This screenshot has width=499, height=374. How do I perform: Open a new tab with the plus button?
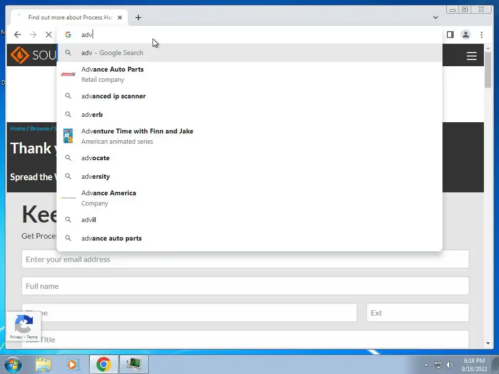(x=138, y=18)
